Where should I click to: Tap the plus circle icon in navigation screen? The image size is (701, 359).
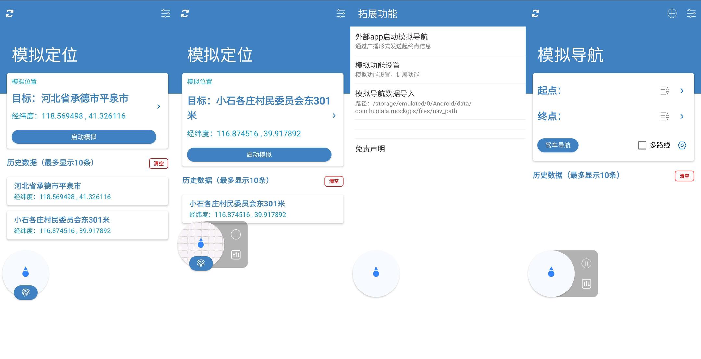click(672, 13)
